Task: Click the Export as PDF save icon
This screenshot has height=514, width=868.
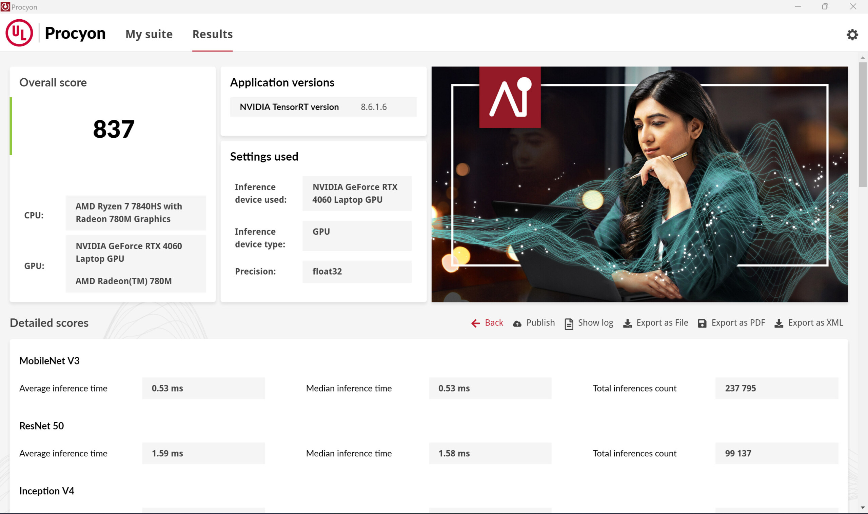Action: (x=702, y=323)
